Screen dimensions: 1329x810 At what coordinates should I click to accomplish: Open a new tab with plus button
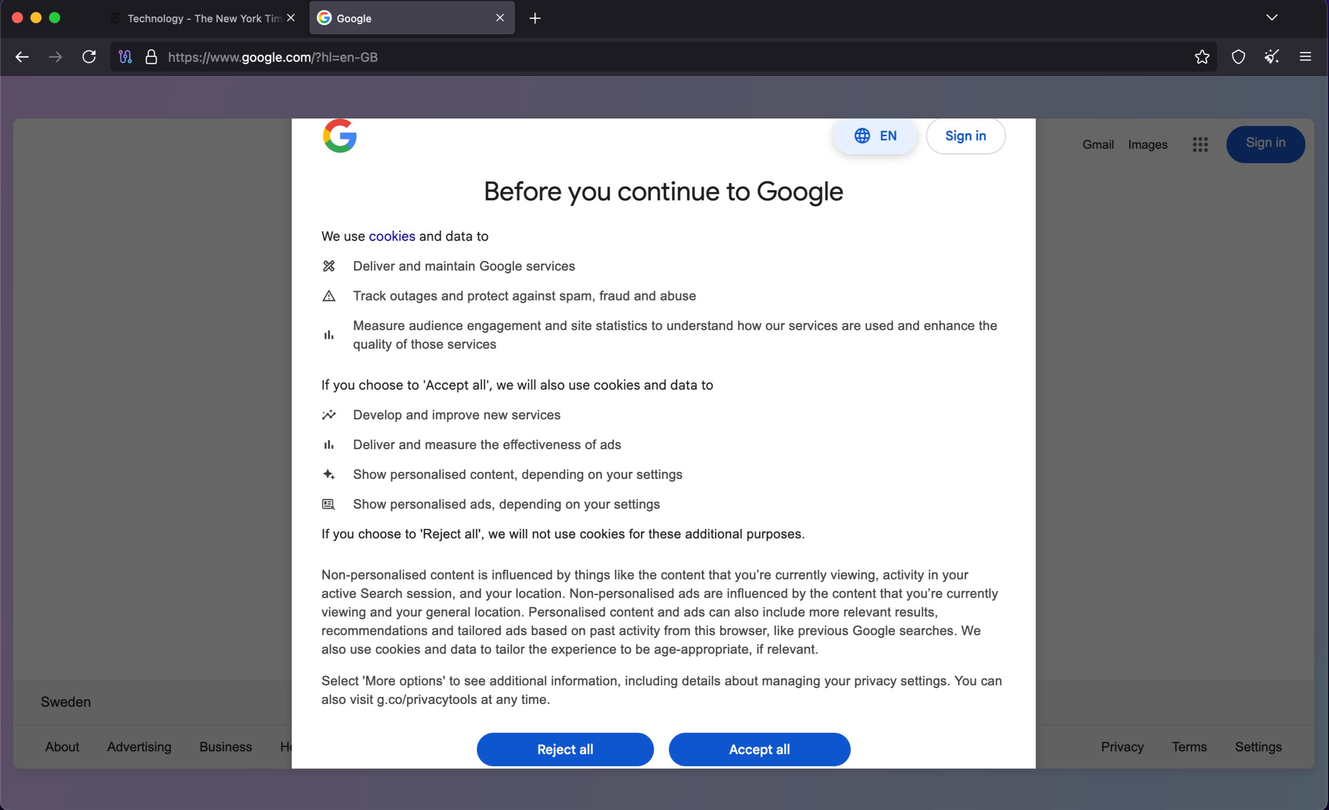tap(534, 18)
